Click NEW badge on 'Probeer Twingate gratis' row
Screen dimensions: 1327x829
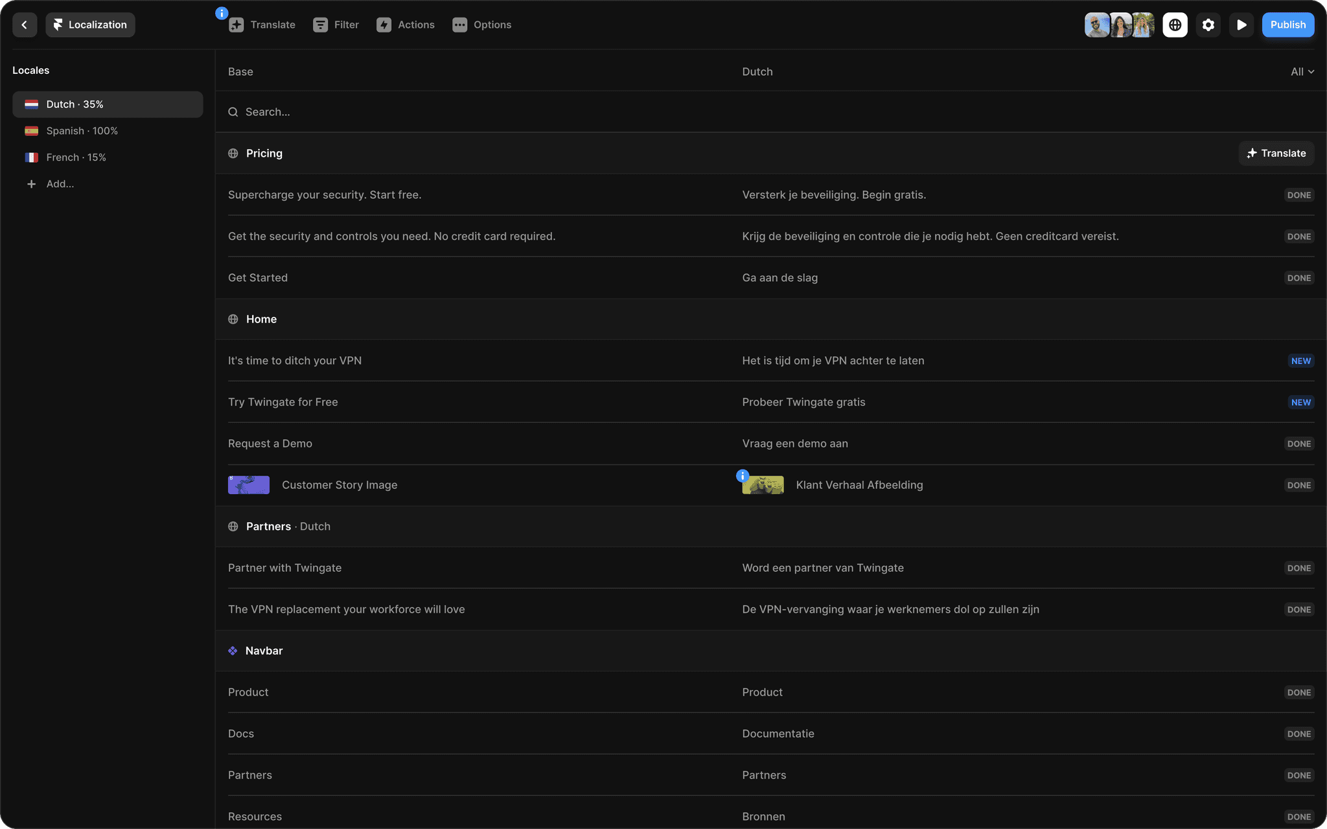tap(1300, 402)
